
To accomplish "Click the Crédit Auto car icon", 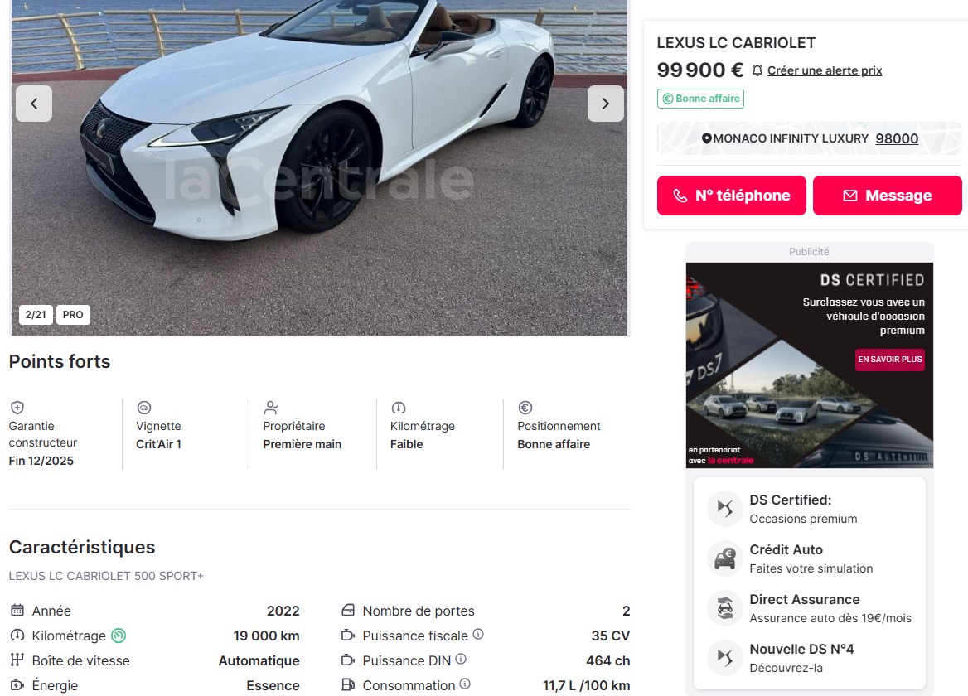I will pos(725,558).
